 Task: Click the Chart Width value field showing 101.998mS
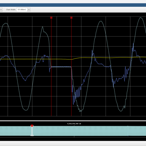(x=22, y=9)
